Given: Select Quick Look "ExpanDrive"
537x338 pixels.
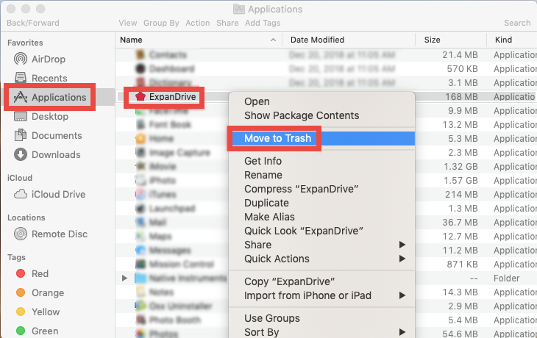Looking at the screenshot, I should click(304, 231).
